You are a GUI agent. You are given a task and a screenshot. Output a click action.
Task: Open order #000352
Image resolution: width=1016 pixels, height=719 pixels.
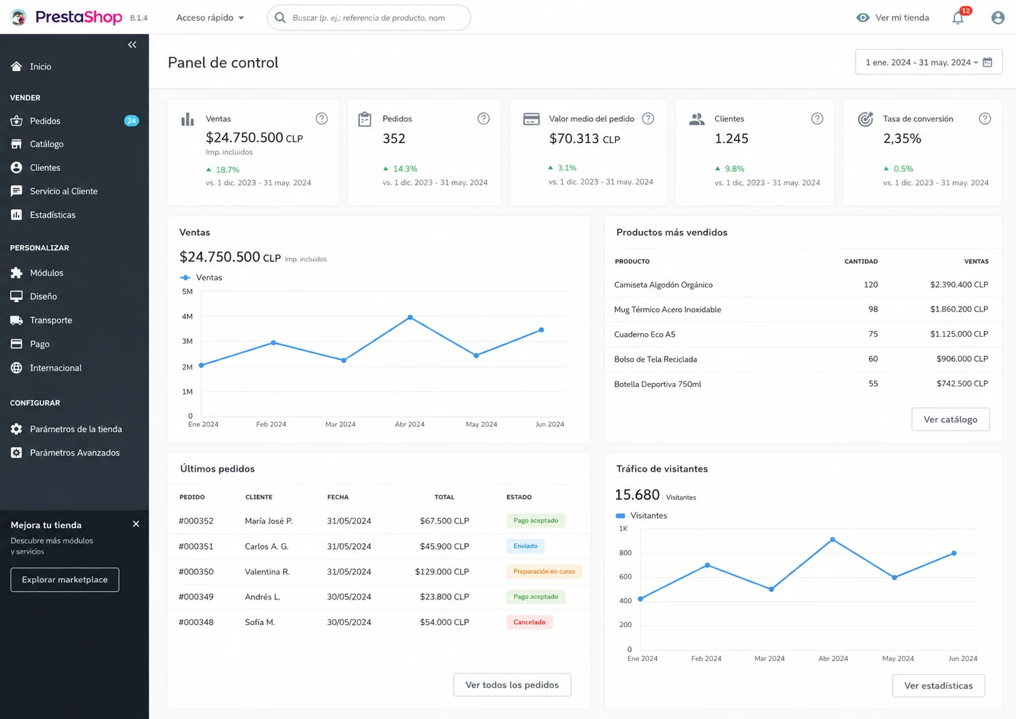pyautogui.click(x=196, y=521)
